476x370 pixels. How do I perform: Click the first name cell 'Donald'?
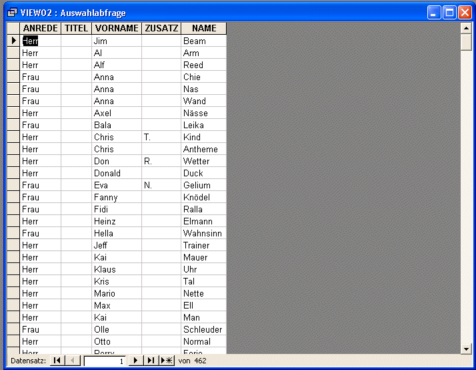point(117,173)
